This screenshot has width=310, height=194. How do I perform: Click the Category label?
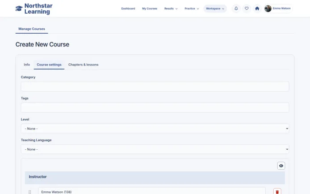click(28, 77)
